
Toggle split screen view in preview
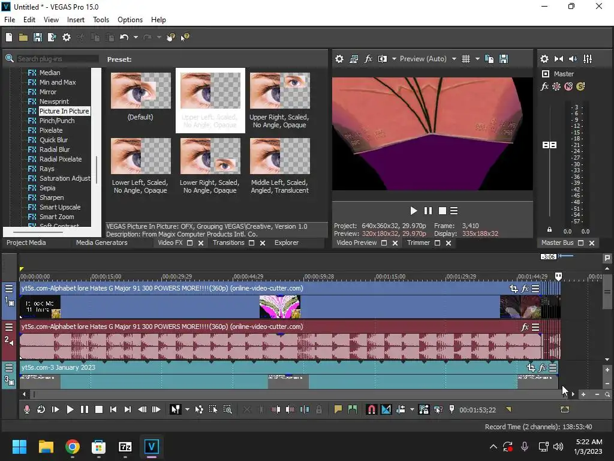coord(383,59)
